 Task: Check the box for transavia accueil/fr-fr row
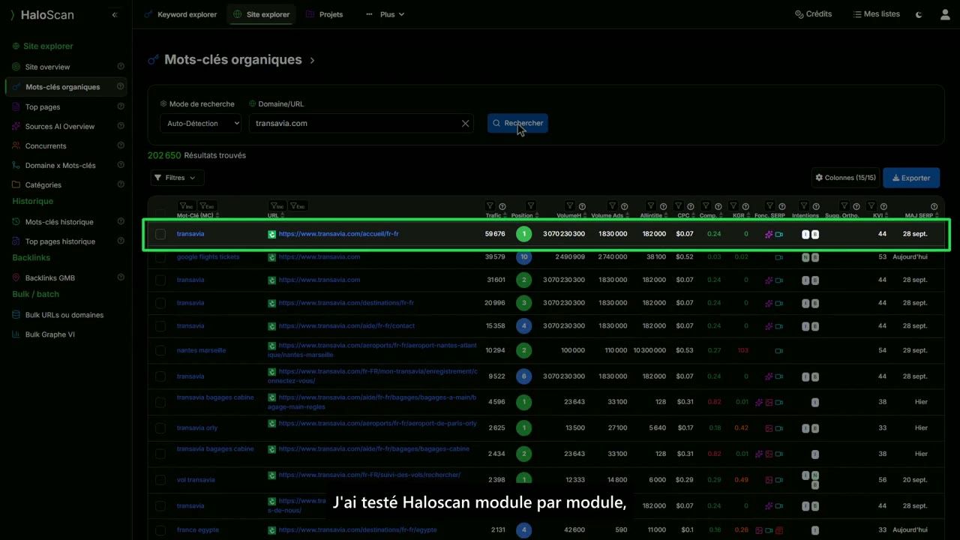coord(160,234)
